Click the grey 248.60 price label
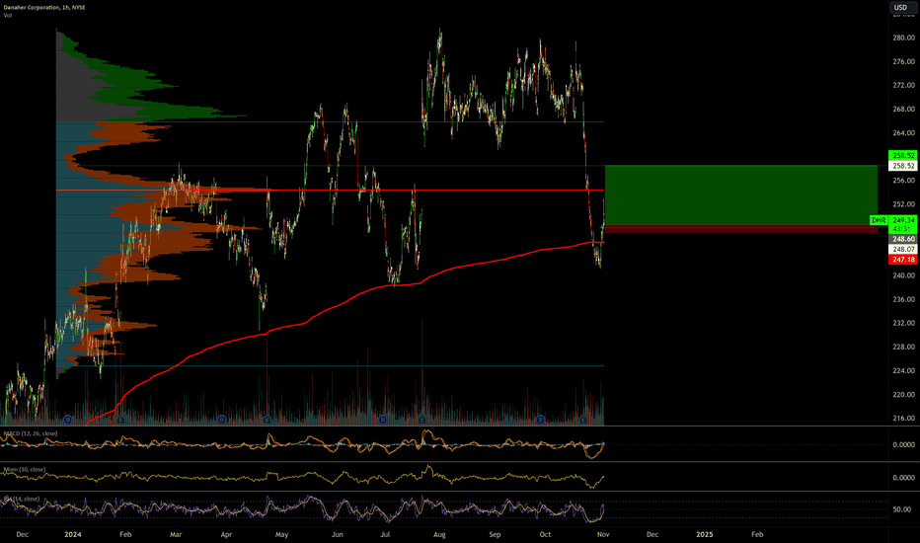920x543 pixels. tap(903, 239)
